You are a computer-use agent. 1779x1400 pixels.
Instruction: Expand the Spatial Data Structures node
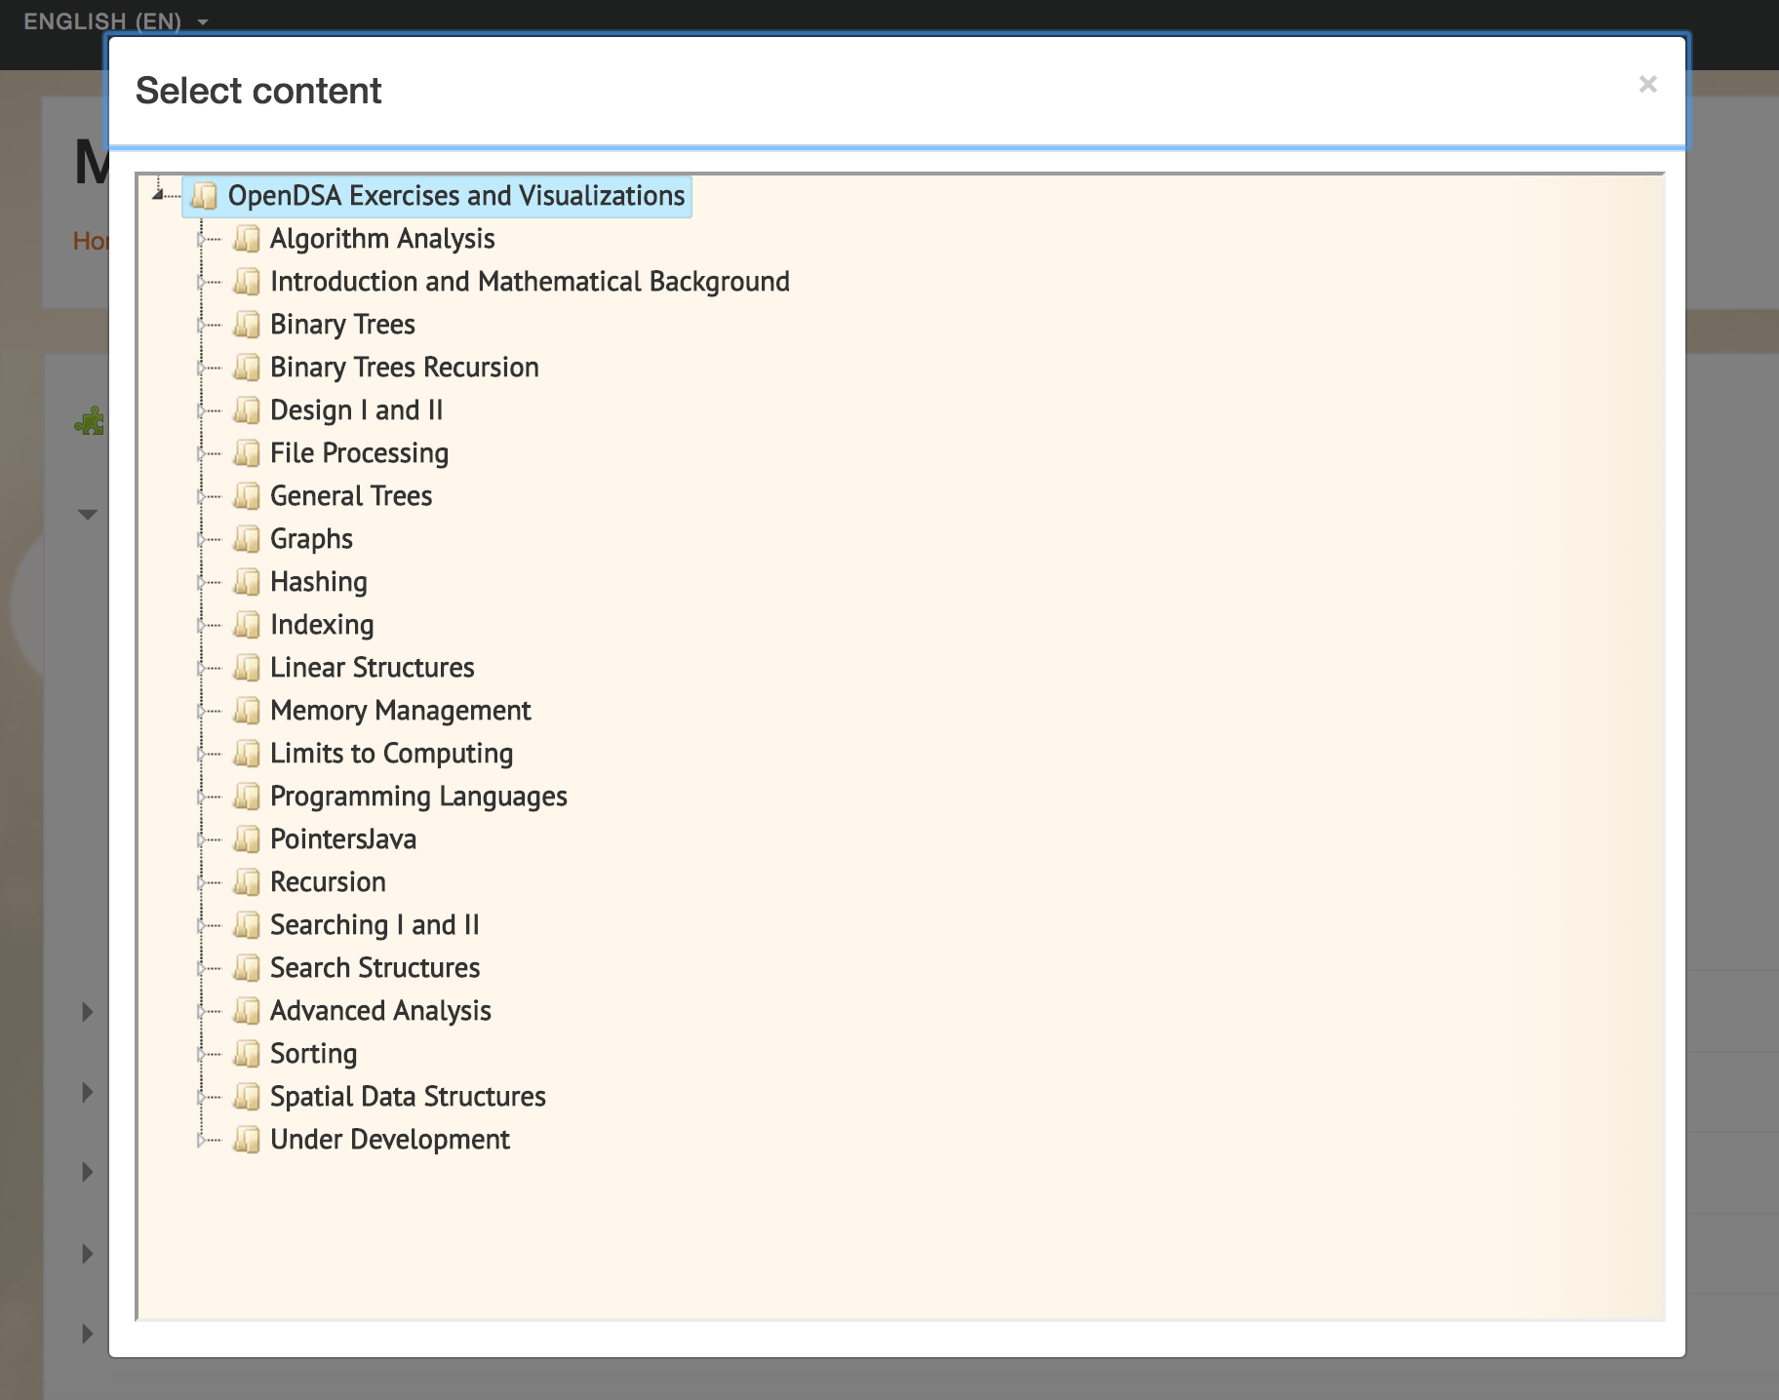click(x=201, y=1097)
